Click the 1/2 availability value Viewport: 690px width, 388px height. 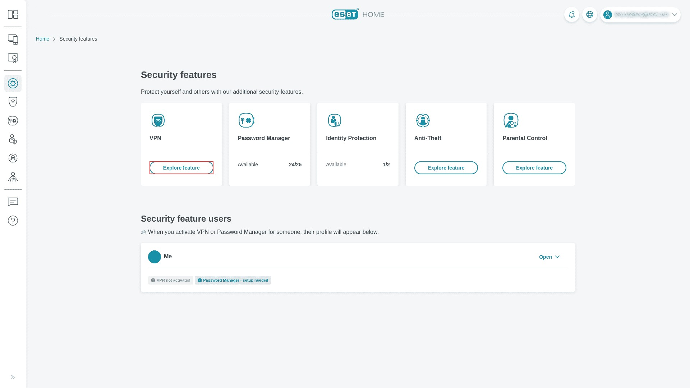point(386,165)
